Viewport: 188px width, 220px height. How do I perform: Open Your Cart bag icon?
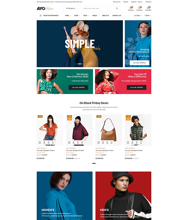tap(148, 8)
